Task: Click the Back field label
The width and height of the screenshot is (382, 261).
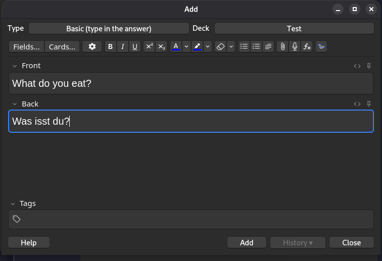Action: (30, 104)
